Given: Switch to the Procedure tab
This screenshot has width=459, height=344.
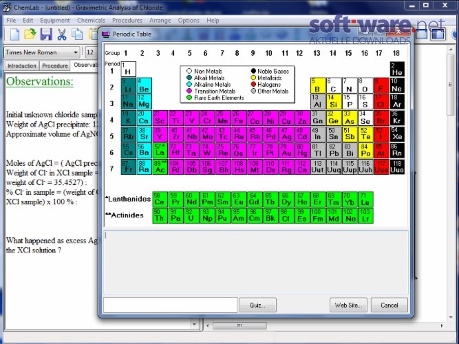Looking at the screenshot, I should [55, 66].
